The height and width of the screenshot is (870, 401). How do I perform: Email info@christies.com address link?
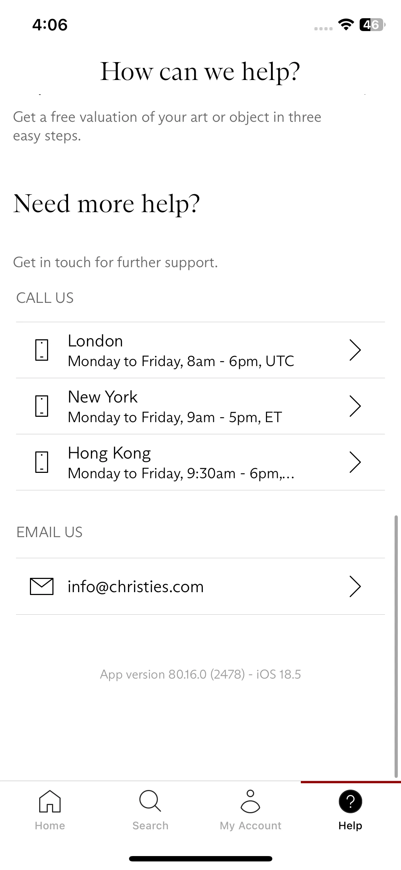coord(135,586)
